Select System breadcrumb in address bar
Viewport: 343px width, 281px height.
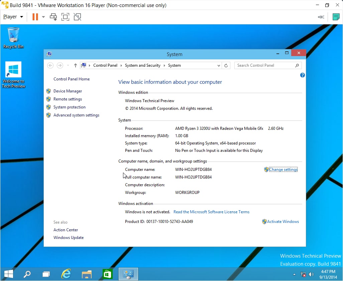[x=175, y=65]
